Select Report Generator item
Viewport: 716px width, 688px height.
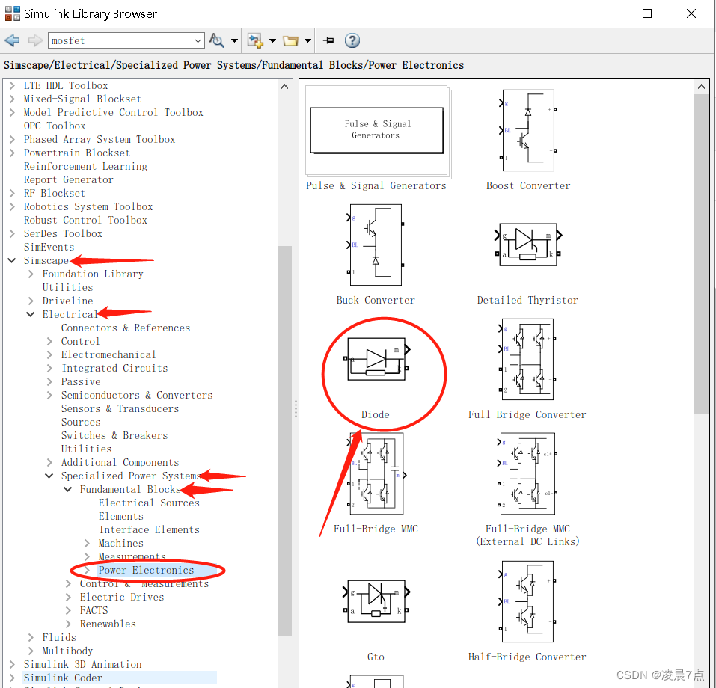coord(69,179)
